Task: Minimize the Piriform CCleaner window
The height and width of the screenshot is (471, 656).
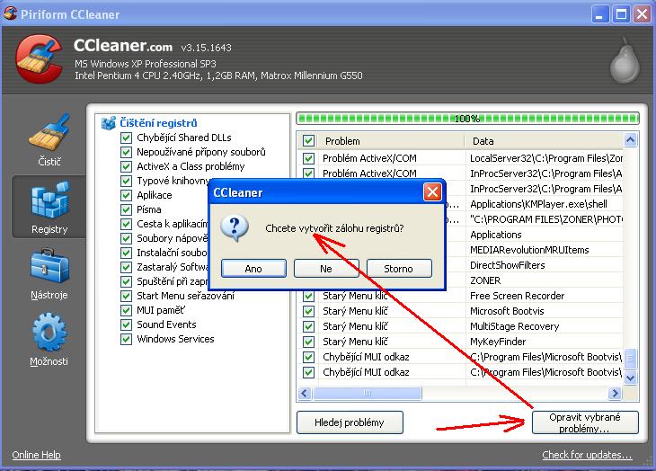Action: click(600, 14)
